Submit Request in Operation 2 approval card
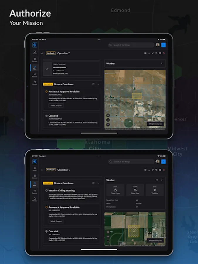 pos(56,106)
